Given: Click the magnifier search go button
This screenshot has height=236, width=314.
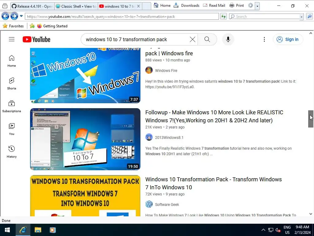Looking at the screenshot, I should pos(309,17).
